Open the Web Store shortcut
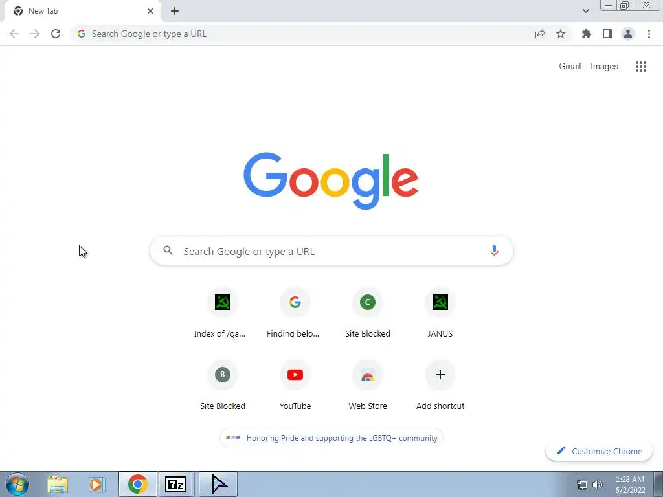This screenshot has height=497, width=663. point(368,386)
